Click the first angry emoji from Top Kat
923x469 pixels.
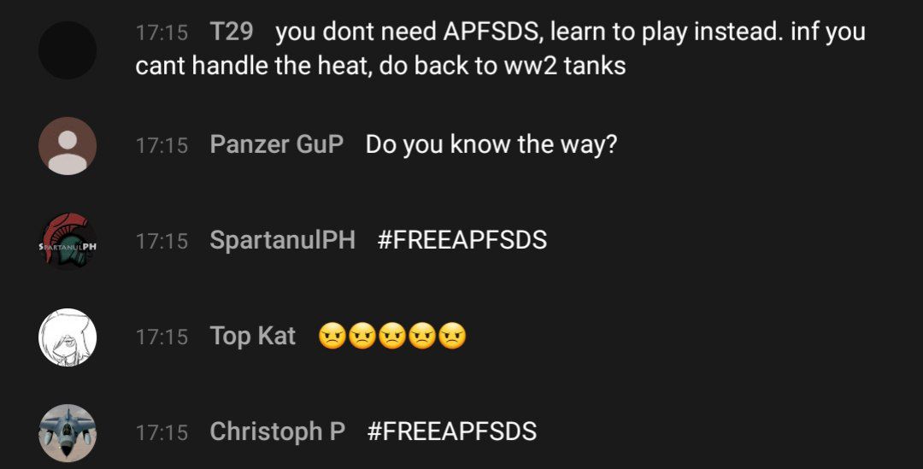click(332, 337)
